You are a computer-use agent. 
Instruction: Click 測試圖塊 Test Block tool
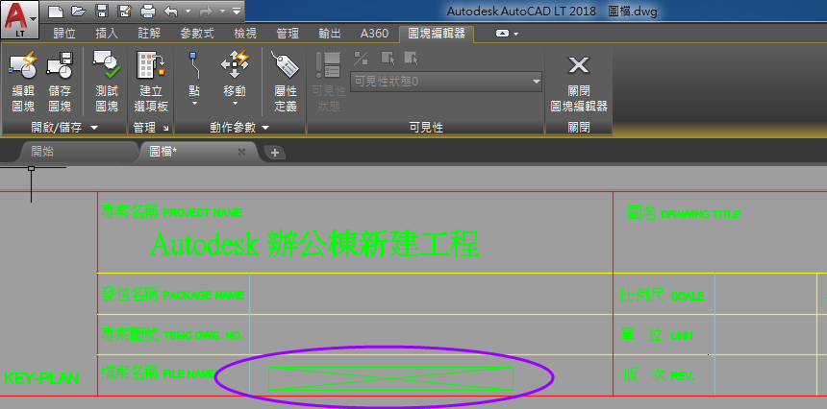pyautogui.click(x=107, y=82)
